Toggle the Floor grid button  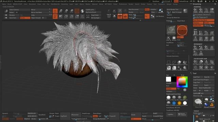click(x=125, y=16)
